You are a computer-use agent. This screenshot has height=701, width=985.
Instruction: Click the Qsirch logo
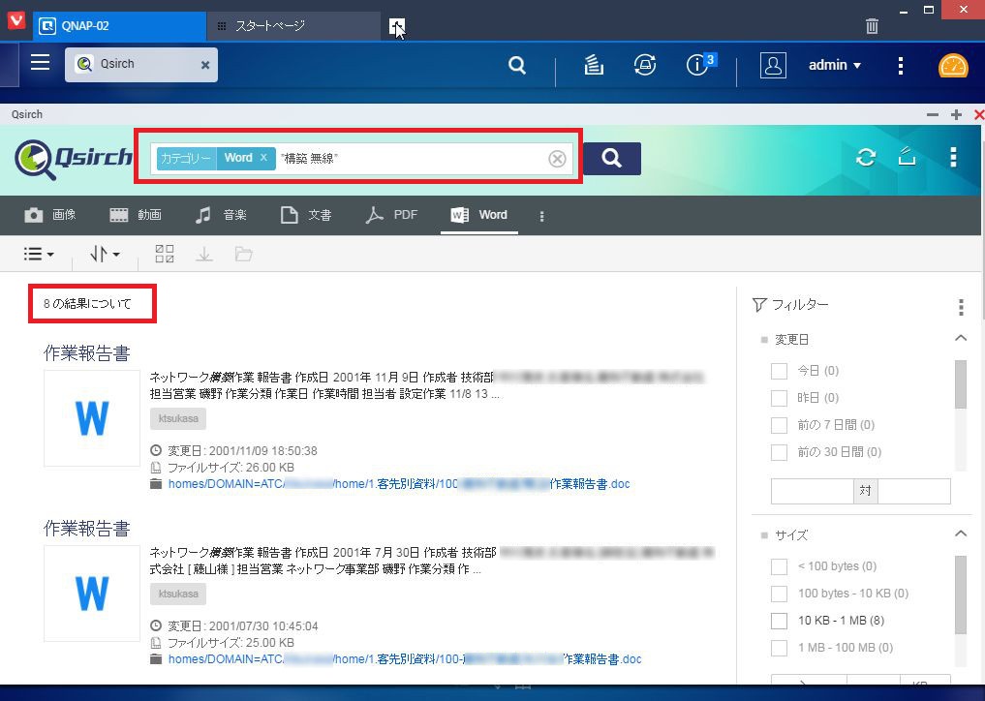point(74,158)
